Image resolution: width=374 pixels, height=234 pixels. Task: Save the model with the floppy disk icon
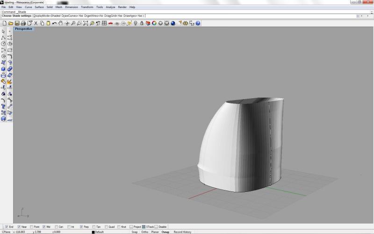[17, 23]
